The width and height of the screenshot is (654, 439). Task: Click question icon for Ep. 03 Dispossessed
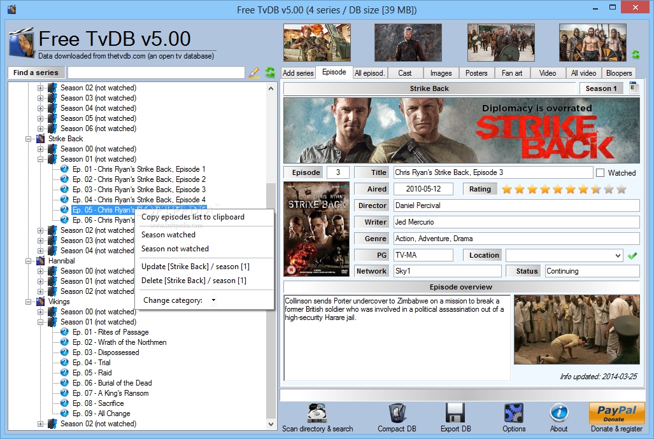point(64,352)
